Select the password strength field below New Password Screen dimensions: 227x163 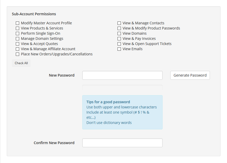(122, 88)
